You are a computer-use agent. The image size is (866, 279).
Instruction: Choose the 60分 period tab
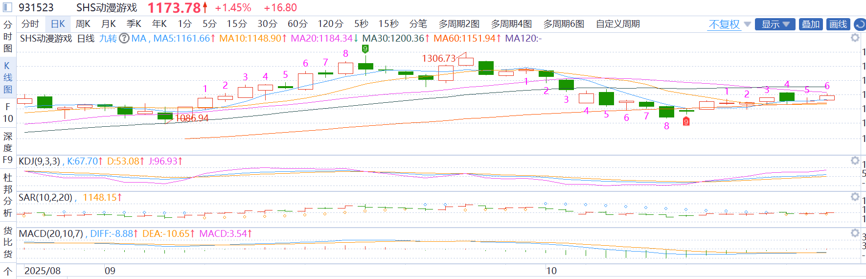(297, 24)
